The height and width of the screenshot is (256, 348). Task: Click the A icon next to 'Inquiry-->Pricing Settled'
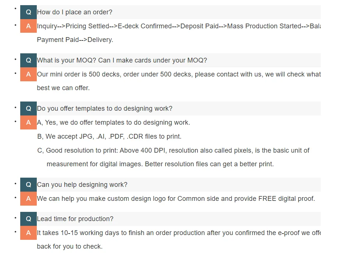pyautogui.click(x=28, y=26)
